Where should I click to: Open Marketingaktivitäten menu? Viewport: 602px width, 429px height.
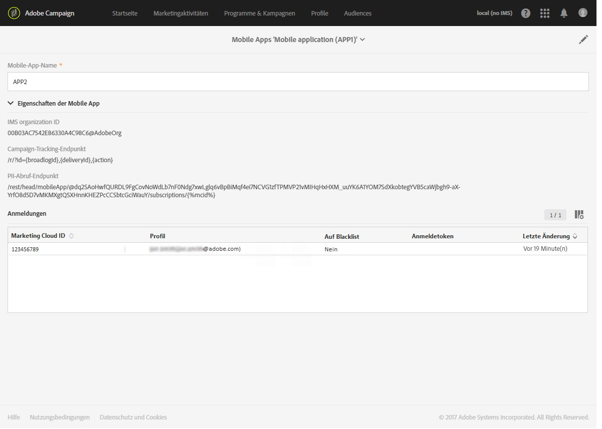(x=181, y=14)
